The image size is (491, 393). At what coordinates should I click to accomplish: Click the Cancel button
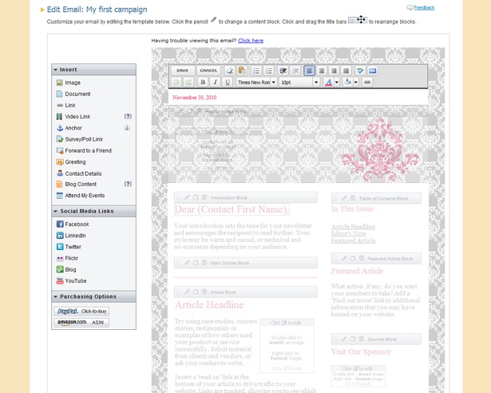tap(208, 71)
